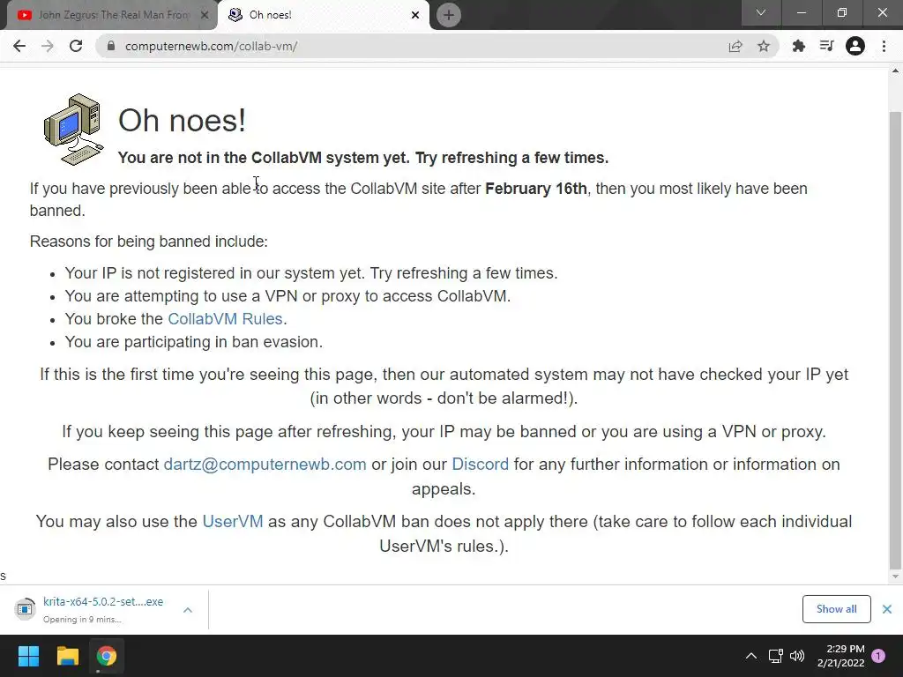Open the network icon in system tray
The image size is (903, 677).
[775, 656]
